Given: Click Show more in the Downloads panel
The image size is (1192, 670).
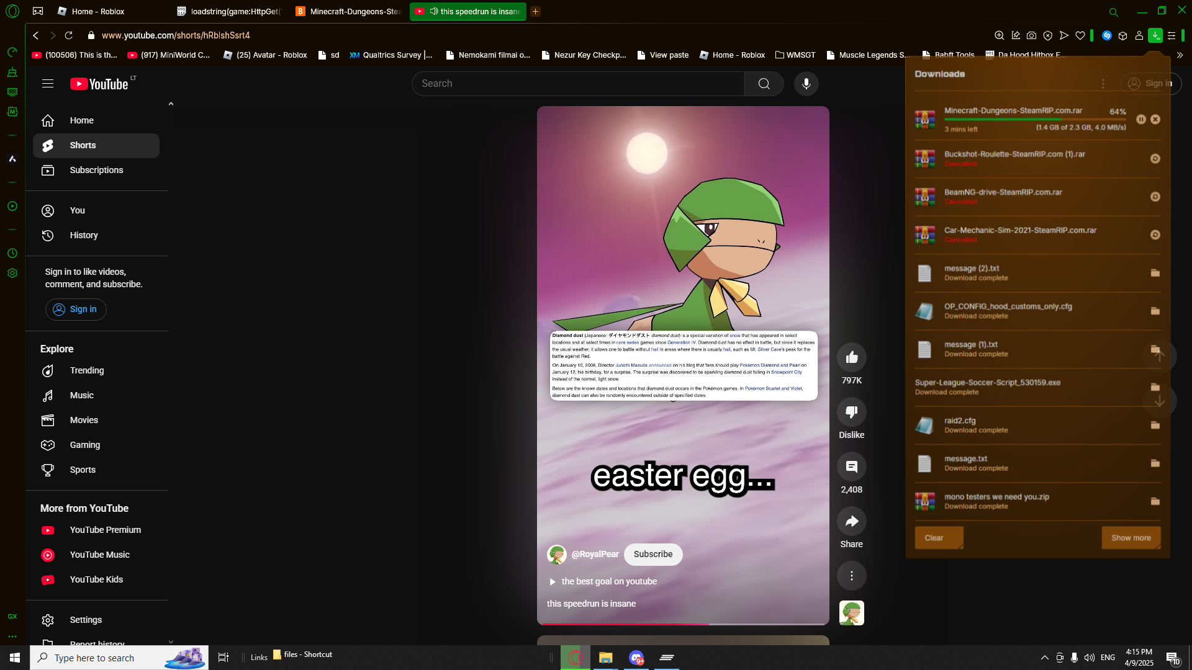Looking at the screenshot, I should (1131, 538).
